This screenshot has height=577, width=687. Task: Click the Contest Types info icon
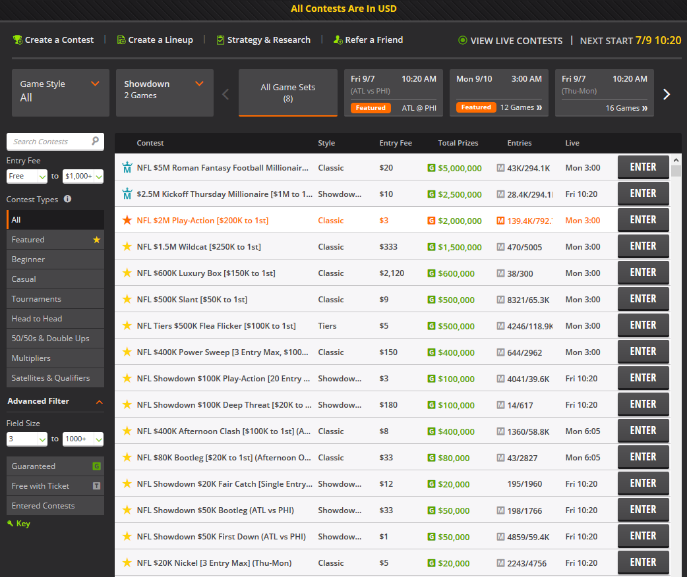point(67,199)
